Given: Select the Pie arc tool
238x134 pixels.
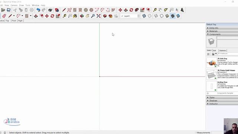Looking at the screenshot, I should click(x=113, y=10).
